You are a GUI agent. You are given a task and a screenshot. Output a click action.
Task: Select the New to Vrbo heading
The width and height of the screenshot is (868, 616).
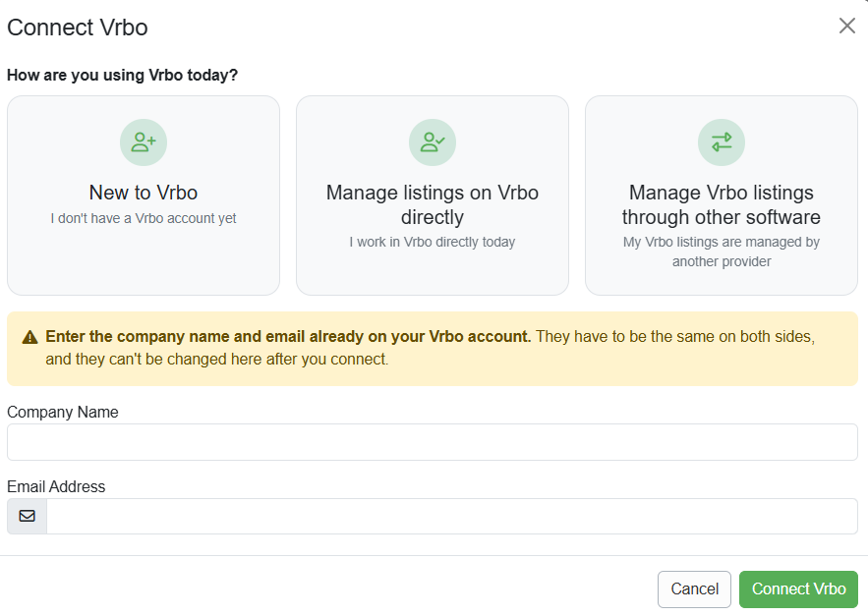(x=144, y=193)
